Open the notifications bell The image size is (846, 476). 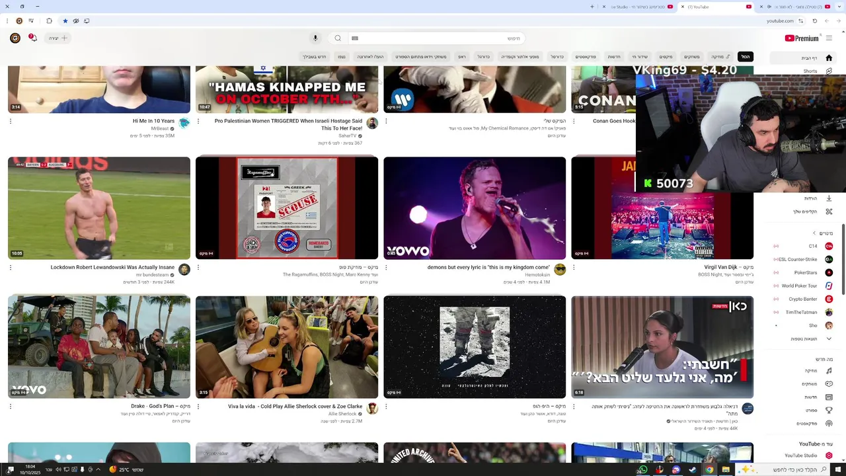[33, 38]
